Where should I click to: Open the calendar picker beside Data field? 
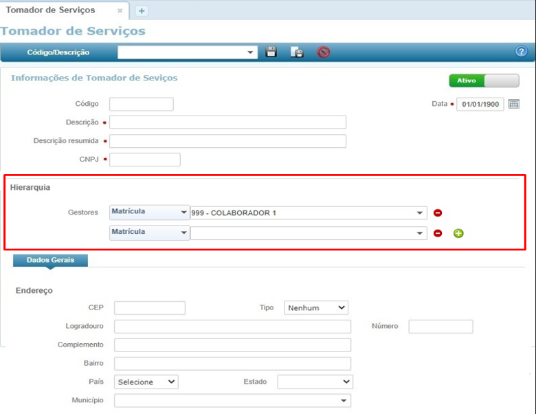pos(514,105)
